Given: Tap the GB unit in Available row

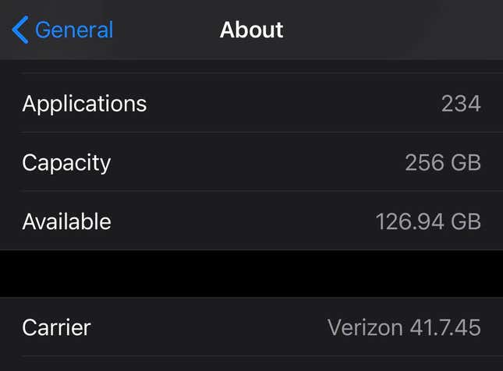Looking at the screenshot, I should click(x=466, y=221).
